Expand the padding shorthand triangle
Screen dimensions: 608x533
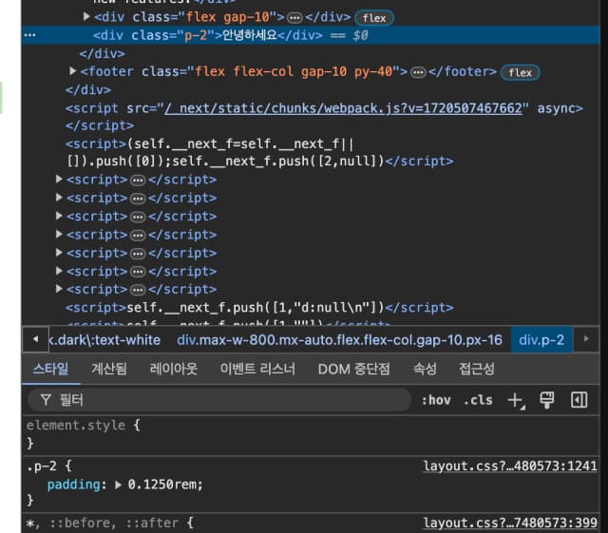pyautogui.click(x=118, y=485)
